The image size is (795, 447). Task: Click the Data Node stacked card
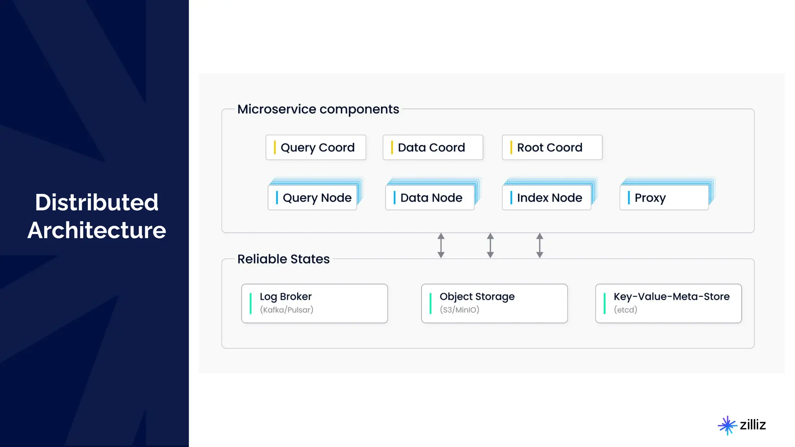[x=430, y=198]
